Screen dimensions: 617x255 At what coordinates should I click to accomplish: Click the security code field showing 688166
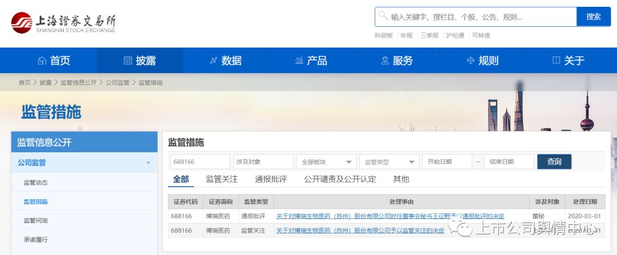(x=200, y=161)
